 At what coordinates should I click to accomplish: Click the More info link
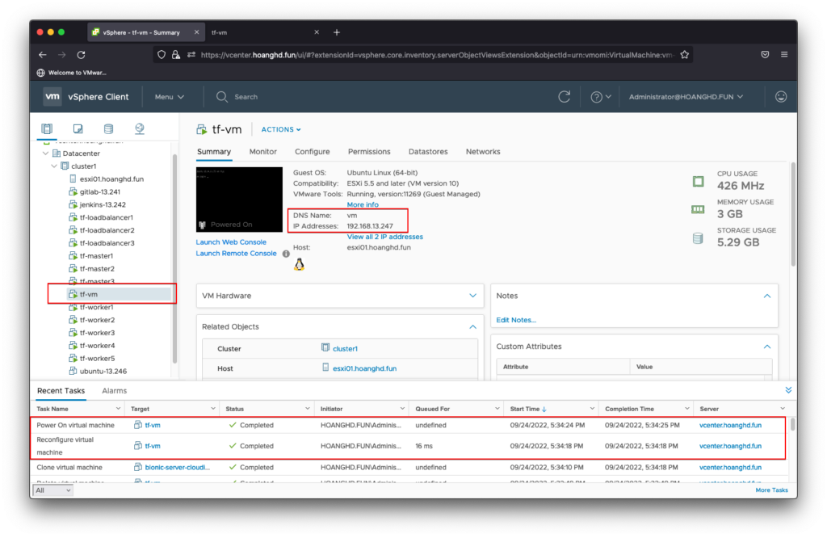[363, 204]
